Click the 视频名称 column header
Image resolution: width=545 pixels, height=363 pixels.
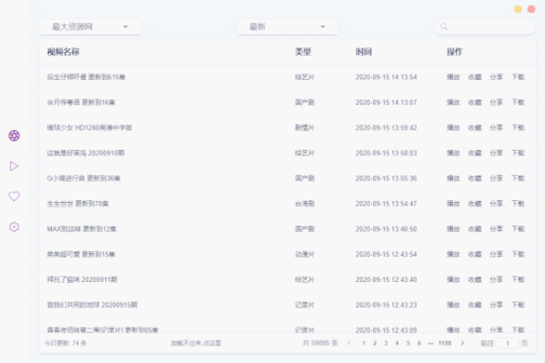pyautogui.click(x=64, y=52)
